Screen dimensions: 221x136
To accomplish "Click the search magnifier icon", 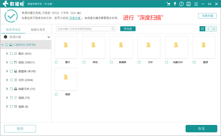I will click(113, 29).
